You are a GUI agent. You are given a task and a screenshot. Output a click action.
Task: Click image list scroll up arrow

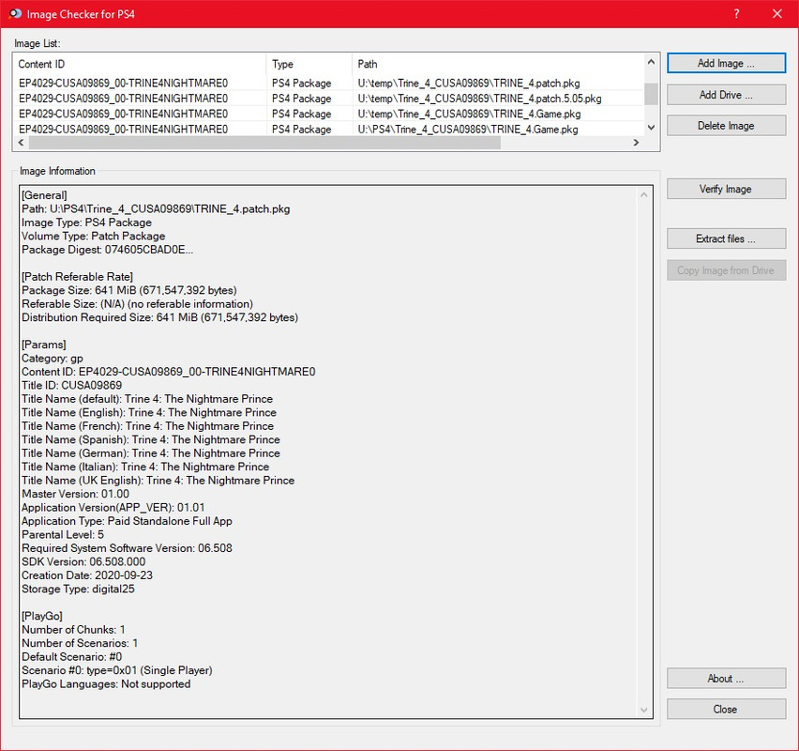click(651, 62)
